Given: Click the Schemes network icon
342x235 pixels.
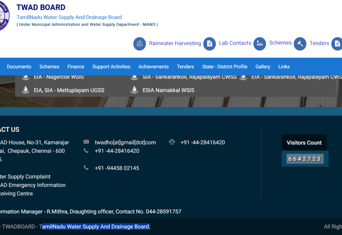Looking at the screenshot, I should click(259, 43).
